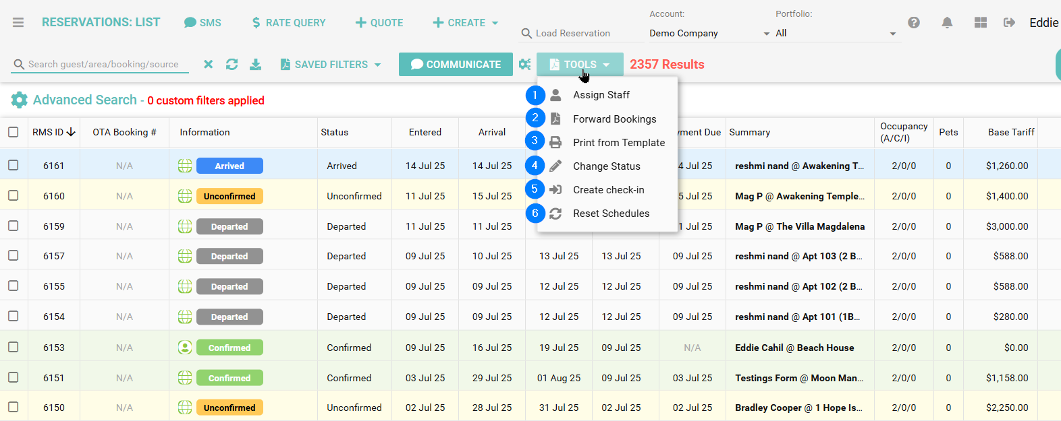
Task: Select the checkbox for reservation 6157
Action: [13, 255]
